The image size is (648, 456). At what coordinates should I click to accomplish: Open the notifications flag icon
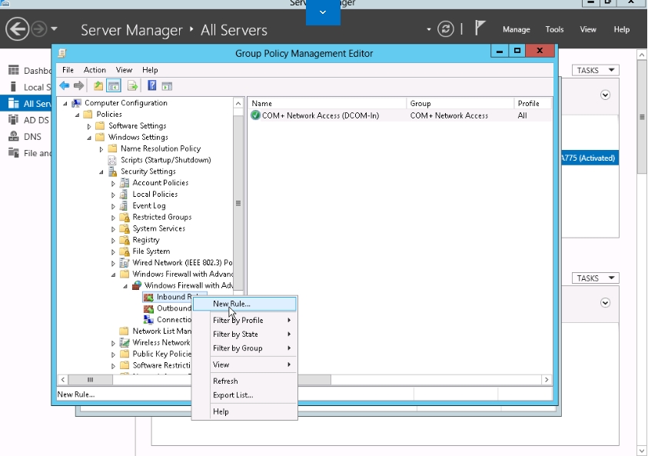pyautogui.click(x=480, y=29)
